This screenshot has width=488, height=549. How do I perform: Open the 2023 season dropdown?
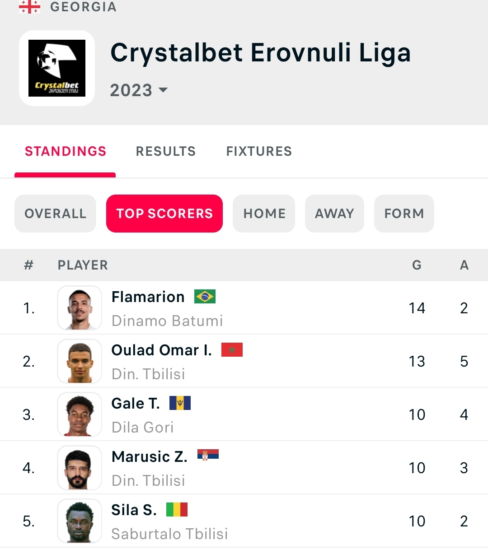click(x=139, y=90)
